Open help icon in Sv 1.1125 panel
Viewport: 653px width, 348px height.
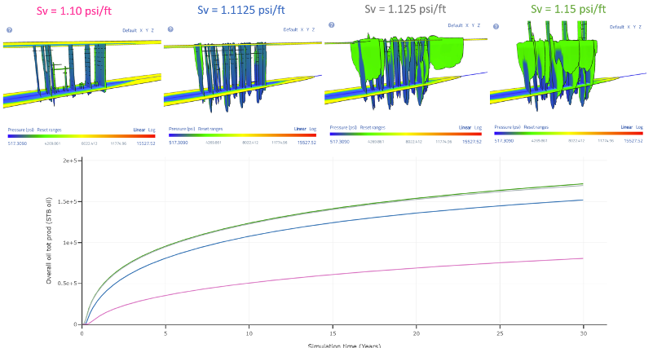pyautogui.click(x=169, y=29)
